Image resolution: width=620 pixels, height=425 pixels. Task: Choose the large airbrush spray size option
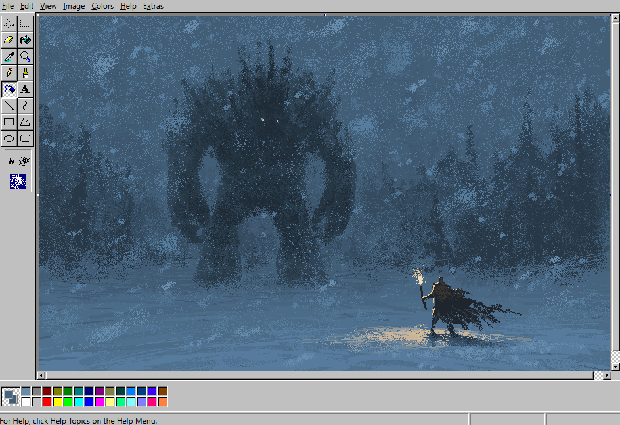tap(18, 181)
